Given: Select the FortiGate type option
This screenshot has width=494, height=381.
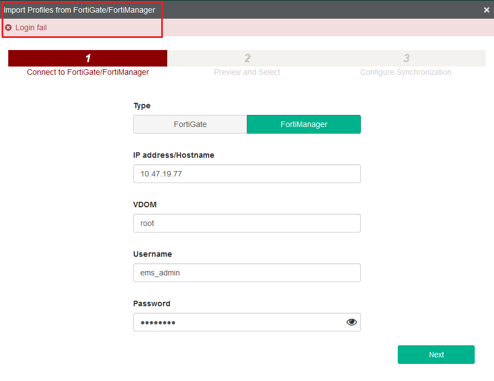Looking at the screenshot, I should click(190, 124).
